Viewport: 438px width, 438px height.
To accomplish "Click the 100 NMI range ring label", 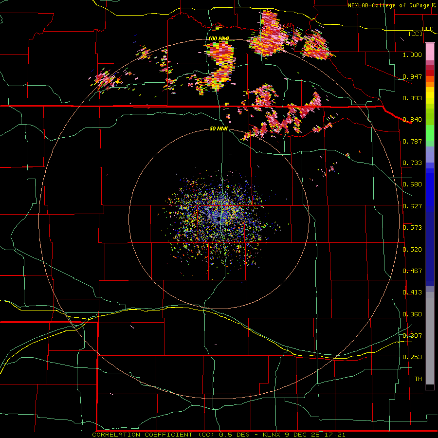I will (219, 38).
